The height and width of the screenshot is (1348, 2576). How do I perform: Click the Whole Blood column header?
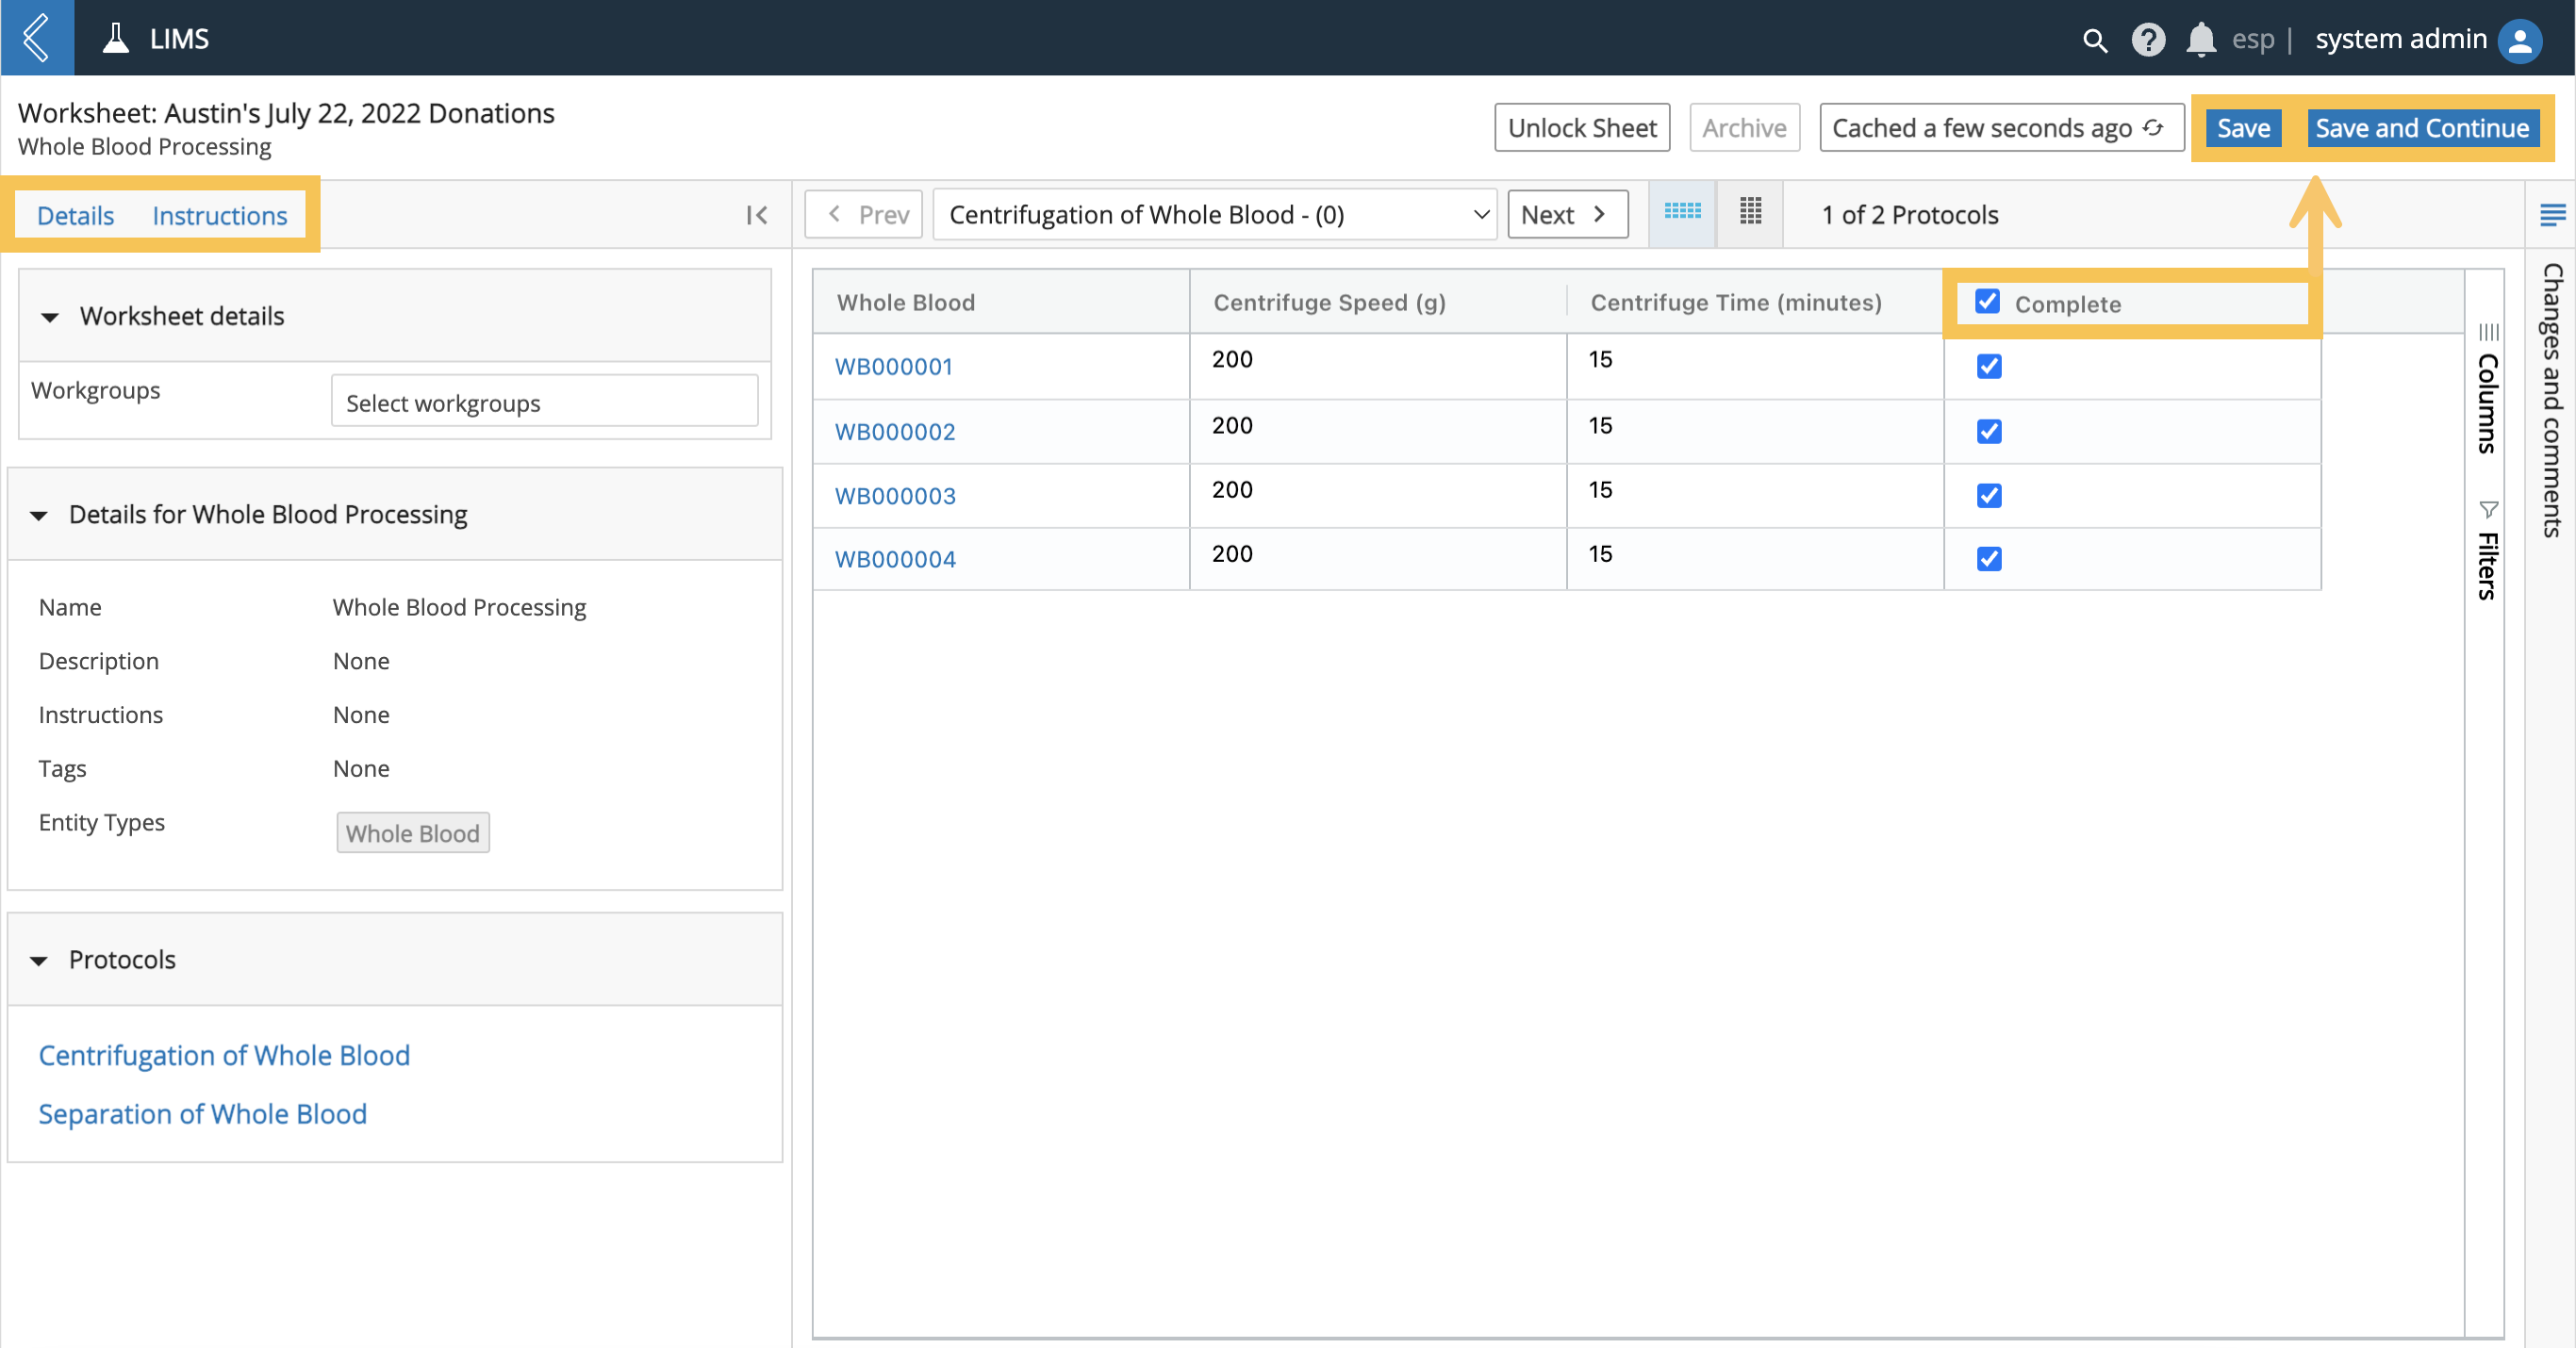[1000, 302]
